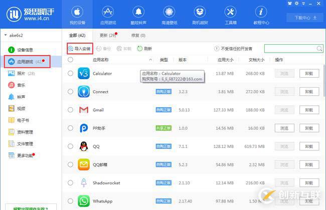
Task: Select the WhatsApp row checkbox
Action: (x=70, y=201)
